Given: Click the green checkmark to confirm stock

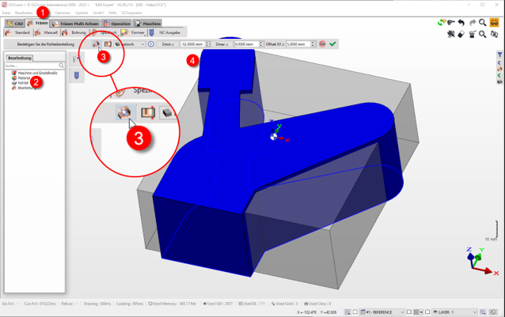Looking at the screenshot, I should pyautogui.click(x=332, y=44).
